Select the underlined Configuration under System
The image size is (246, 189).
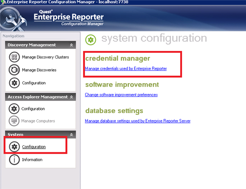(x=34, y=147)
